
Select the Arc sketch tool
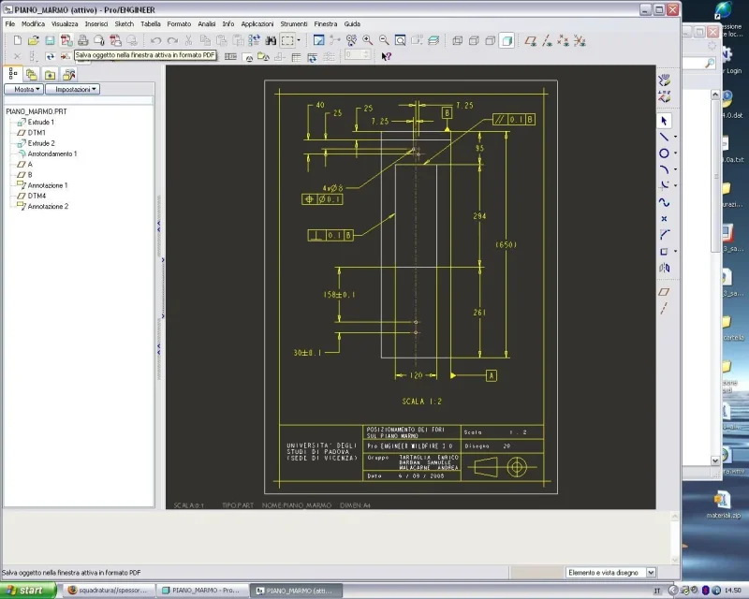tap(664, 169)
